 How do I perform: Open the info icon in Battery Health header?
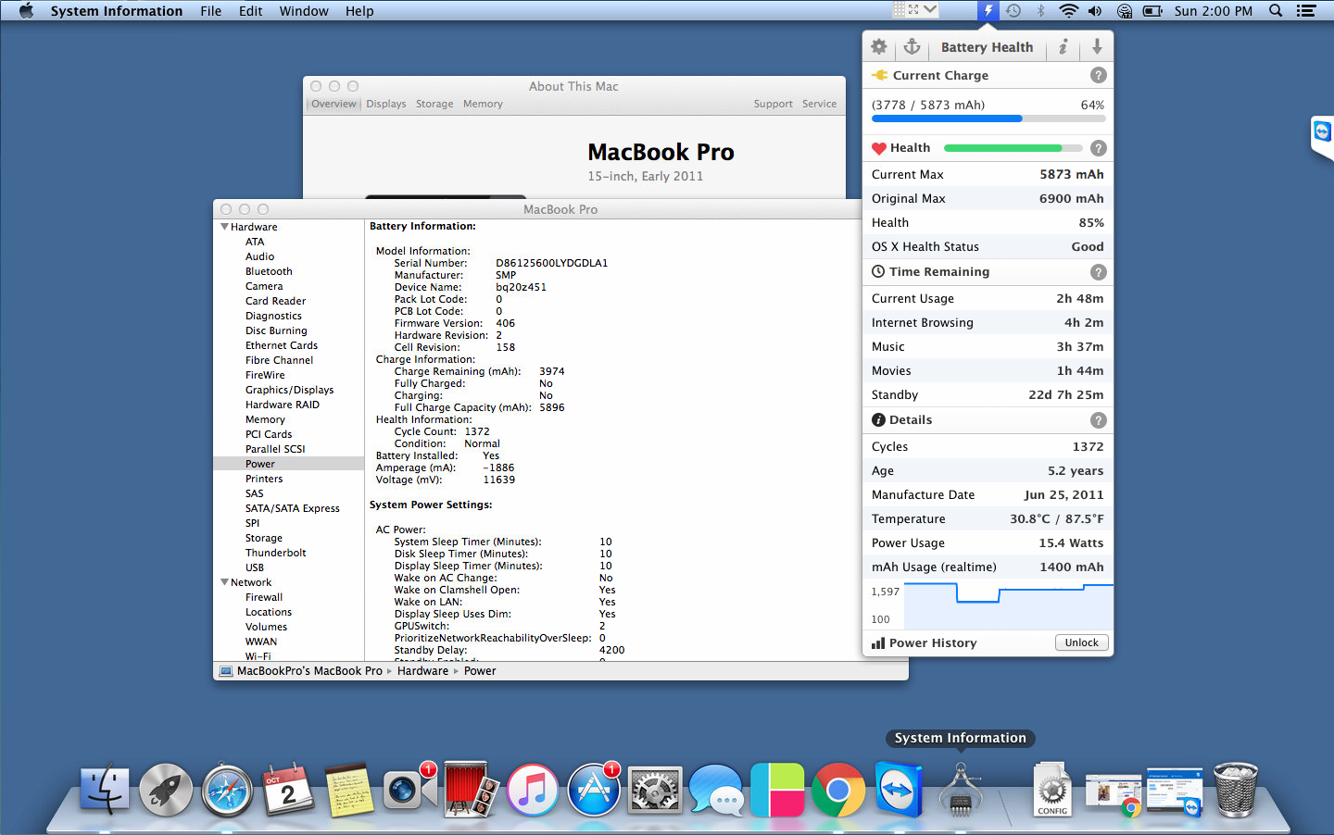tap(1063, 46)
